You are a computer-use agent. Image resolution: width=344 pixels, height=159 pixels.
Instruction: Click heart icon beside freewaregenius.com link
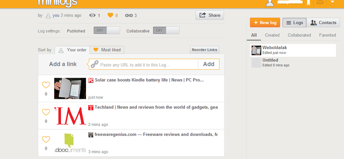coord(46,139)
